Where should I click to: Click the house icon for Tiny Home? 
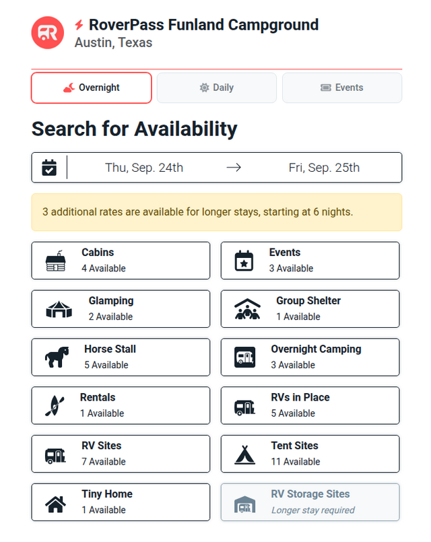click(56, 504)
